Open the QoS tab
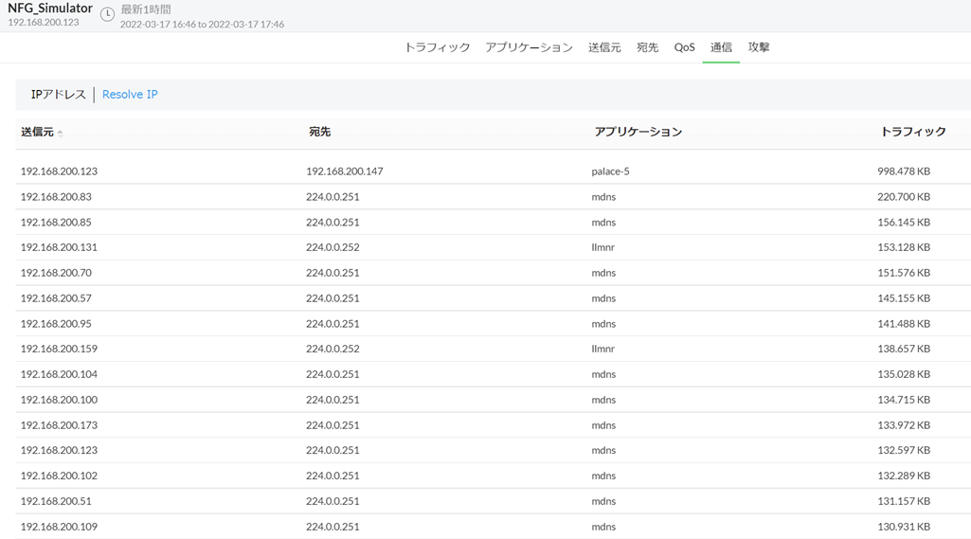 click(684, 47)
